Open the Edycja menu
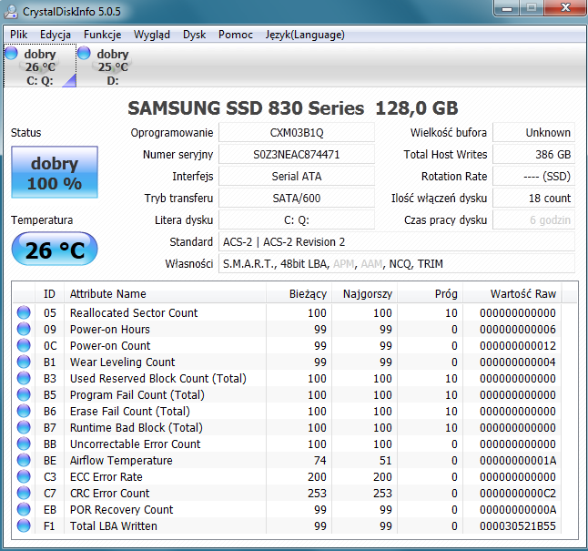The image size is (588, 551). tap(56, 35)
